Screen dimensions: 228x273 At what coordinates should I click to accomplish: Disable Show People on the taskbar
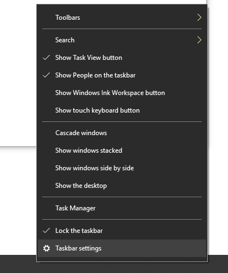click(x=122, y=75)
